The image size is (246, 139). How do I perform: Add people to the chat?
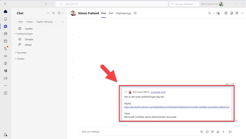click(x=218, y=13)
